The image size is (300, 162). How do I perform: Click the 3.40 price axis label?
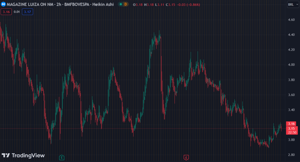pos(291,110)
